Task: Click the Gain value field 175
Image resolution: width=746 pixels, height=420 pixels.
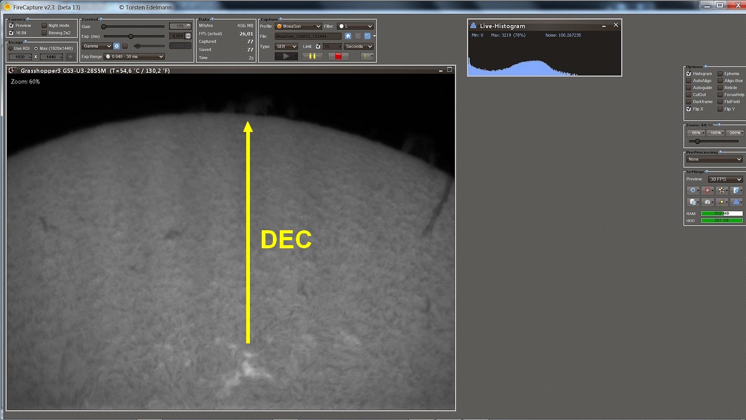Action: [181, 26]
